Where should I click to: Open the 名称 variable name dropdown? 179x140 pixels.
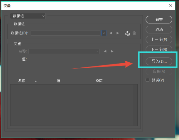pyautogui.click(x=64, y=51)
